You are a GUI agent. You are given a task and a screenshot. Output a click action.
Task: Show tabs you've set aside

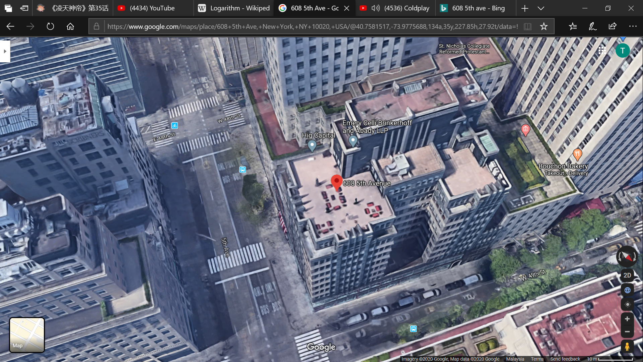8,8
